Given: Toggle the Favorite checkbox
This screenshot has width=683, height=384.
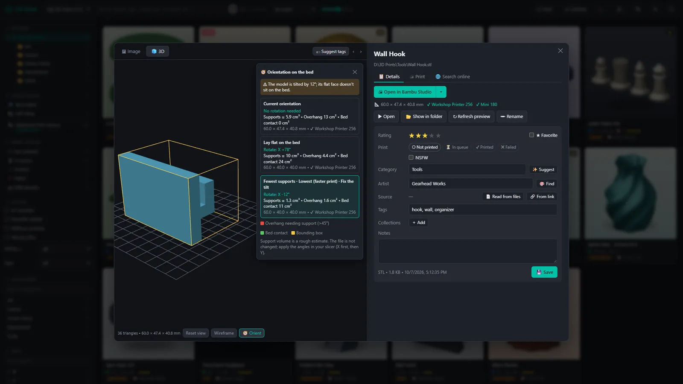Looking at the screenshot, I should pos(531,135).
